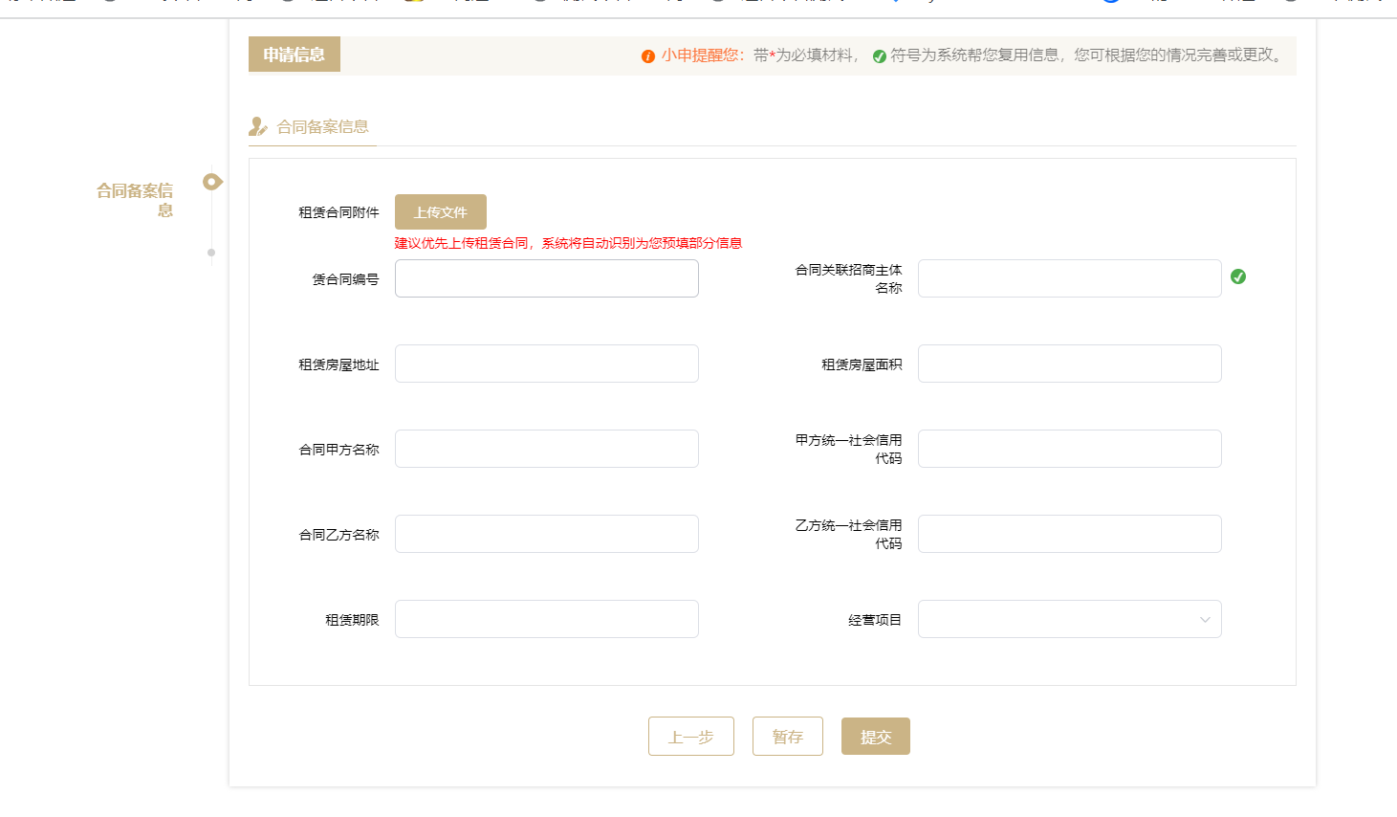This screenshot has width=1397, height=817.
Task: Click the chevron on the 经营项目 field
Action: pos(1205,619)
